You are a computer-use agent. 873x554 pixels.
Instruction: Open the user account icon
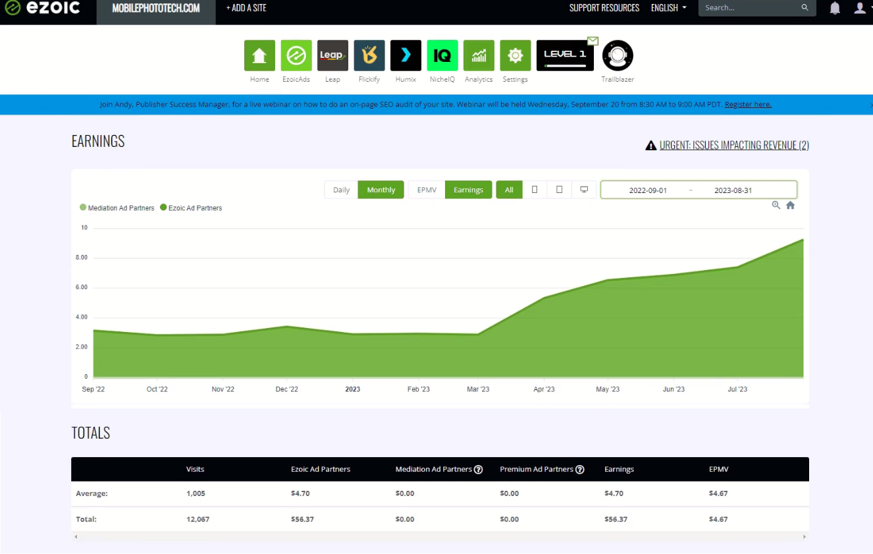[x=859, y=8]
